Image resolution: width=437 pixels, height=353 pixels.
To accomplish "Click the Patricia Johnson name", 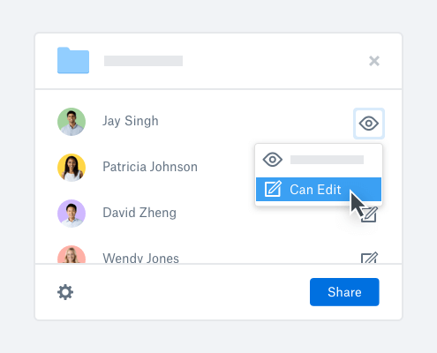I will 150,167.
